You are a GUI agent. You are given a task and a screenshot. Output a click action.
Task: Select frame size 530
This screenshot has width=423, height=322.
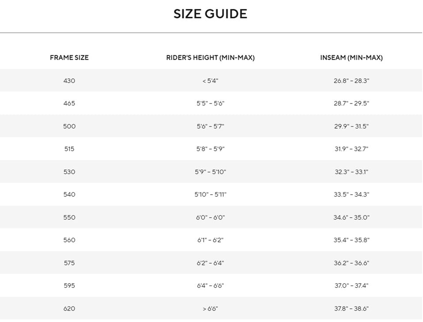69,172
